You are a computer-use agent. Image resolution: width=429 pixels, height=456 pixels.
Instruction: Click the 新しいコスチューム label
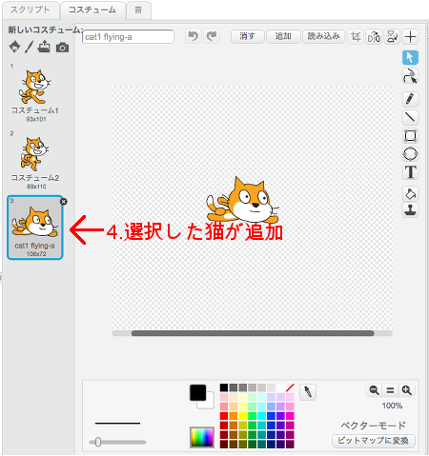[x=45, y=30]
